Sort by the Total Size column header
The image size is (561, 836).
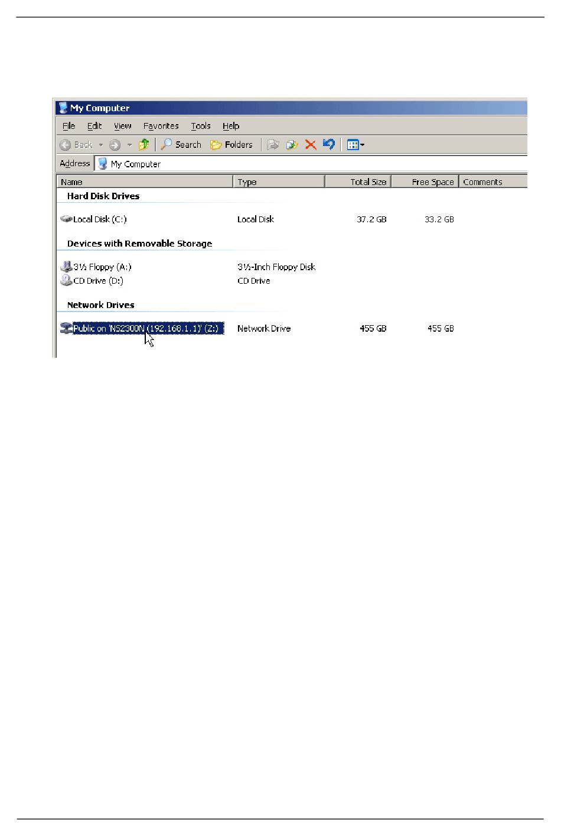[x=358, y=182]
